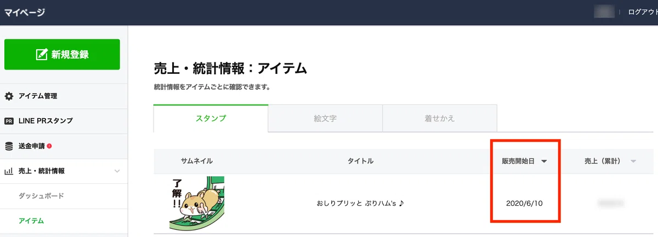Switch to the 着せかえ tab
658x237 pixels.
click(x=440, y=118)
